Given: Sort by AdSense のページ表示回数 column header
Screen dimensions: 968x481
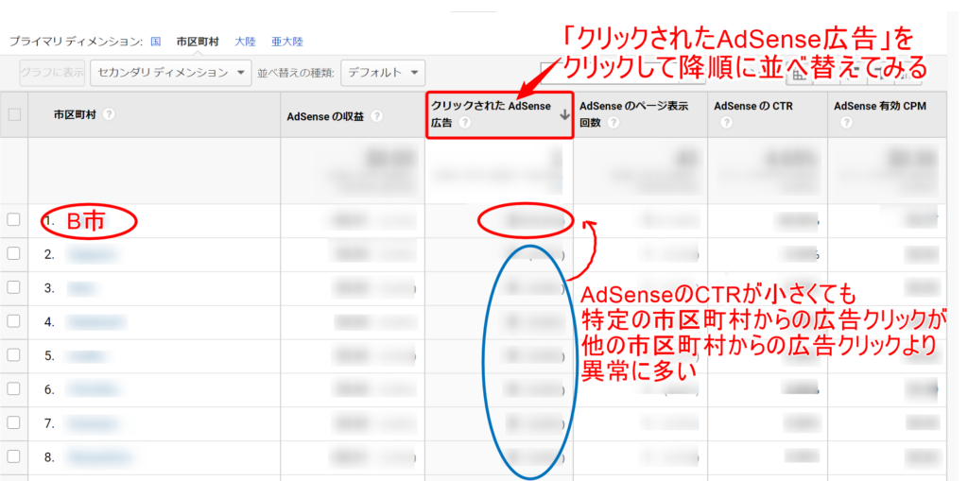Looking at the screenshot, I should [633, 114].
